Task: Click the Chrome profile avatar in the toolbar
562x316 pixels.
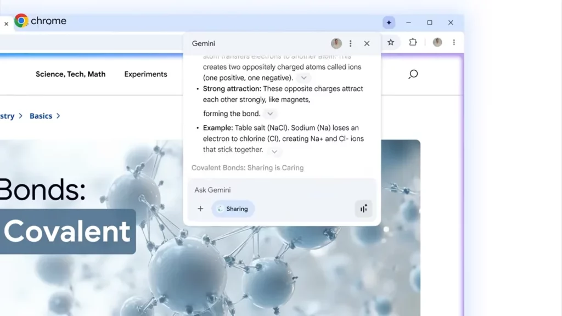Action: click(x=437, y=42)
